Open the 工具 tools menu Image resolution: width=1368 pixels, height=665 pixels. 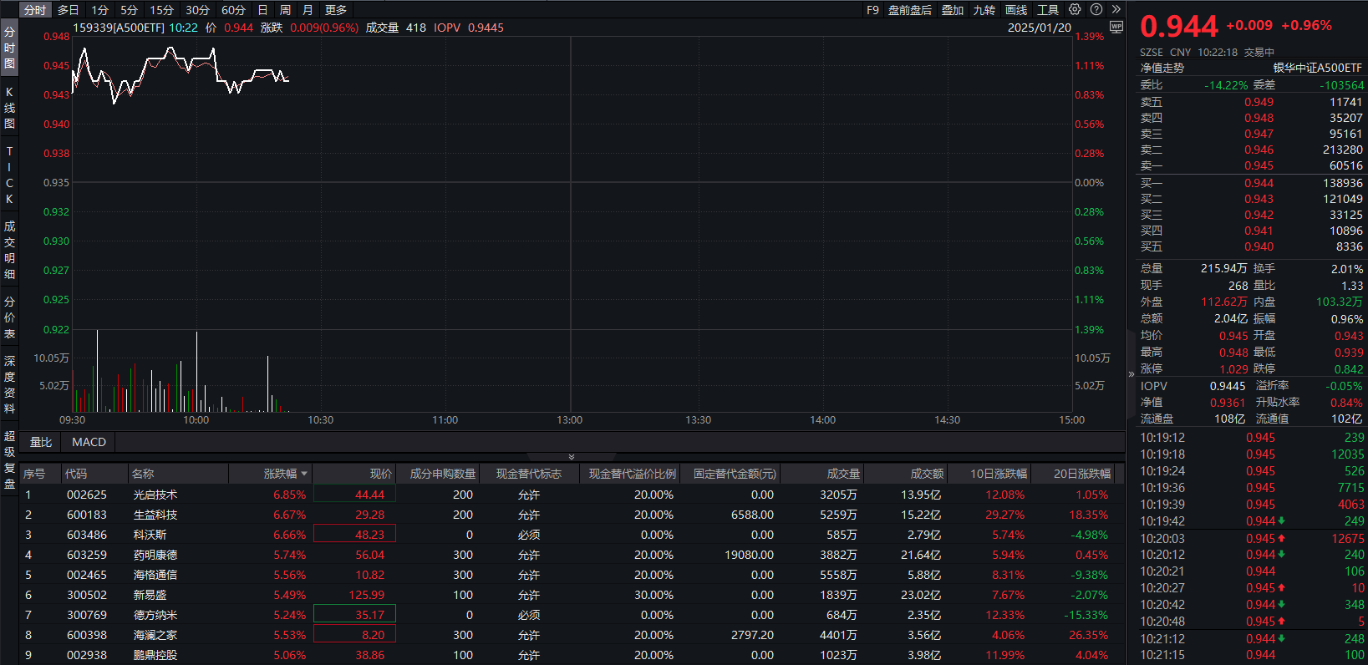point(1048,10)
